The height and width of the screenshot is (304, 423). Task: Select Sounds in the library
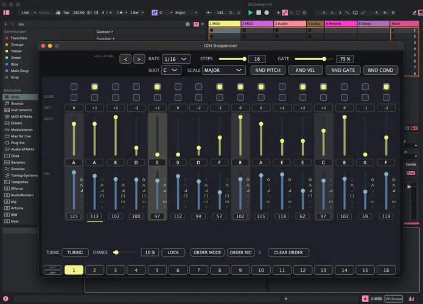click(17, 103)
